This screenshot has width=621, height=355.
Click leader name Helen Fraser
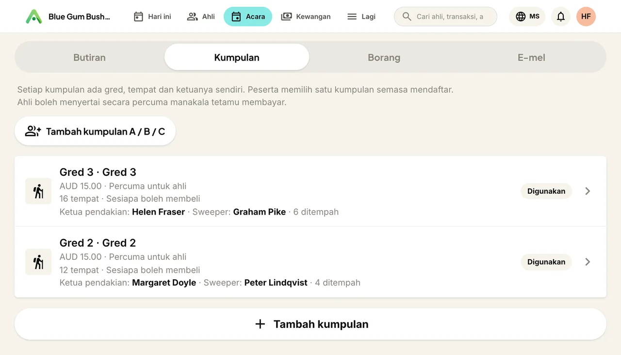pyautogui.click(x=158, y=212)
